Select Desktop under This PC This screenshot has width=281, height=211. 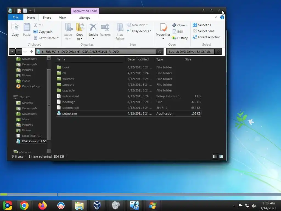pos(25,103)
